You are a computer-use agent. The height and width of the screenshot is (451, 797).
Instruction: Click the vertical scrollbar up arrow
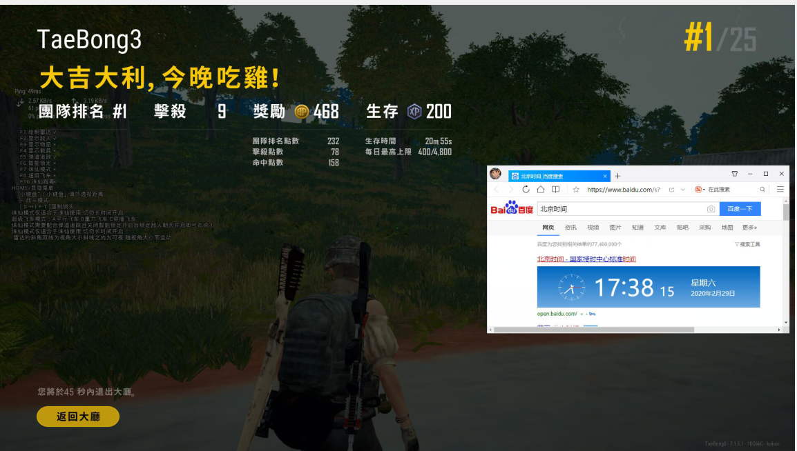[x=786, y=201]
